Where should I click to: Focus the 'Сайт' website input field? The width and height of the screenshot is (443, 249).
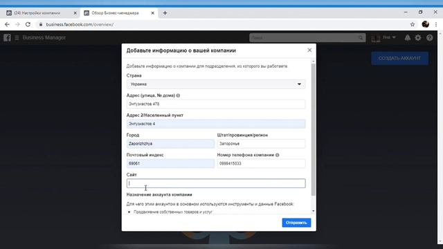coord(216,183)
